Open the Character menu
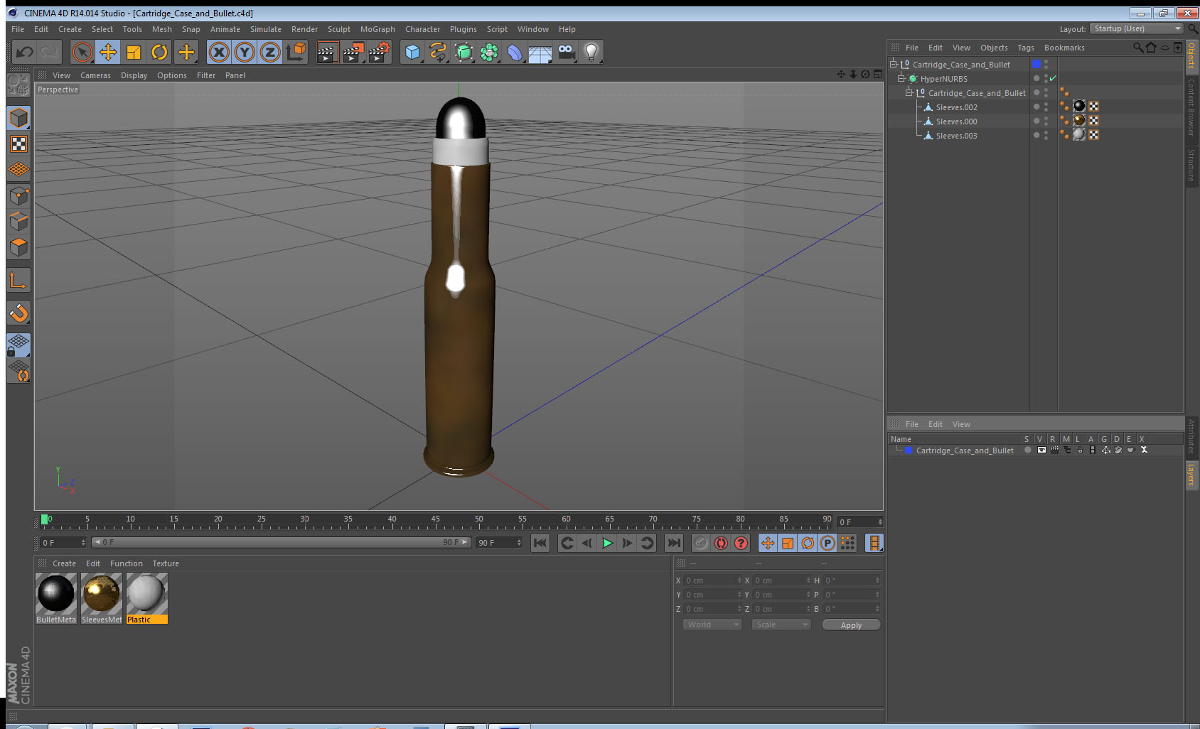 [422, 29]
